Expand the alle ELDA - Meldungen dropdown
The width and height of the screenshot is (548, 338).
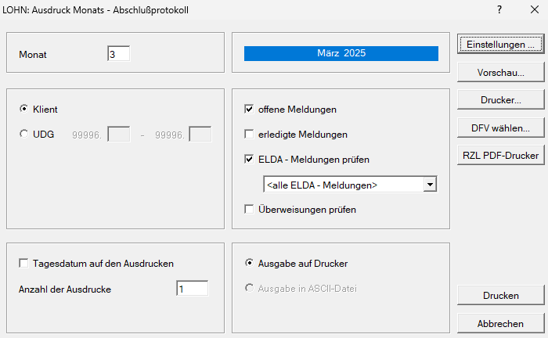[429, 185]
